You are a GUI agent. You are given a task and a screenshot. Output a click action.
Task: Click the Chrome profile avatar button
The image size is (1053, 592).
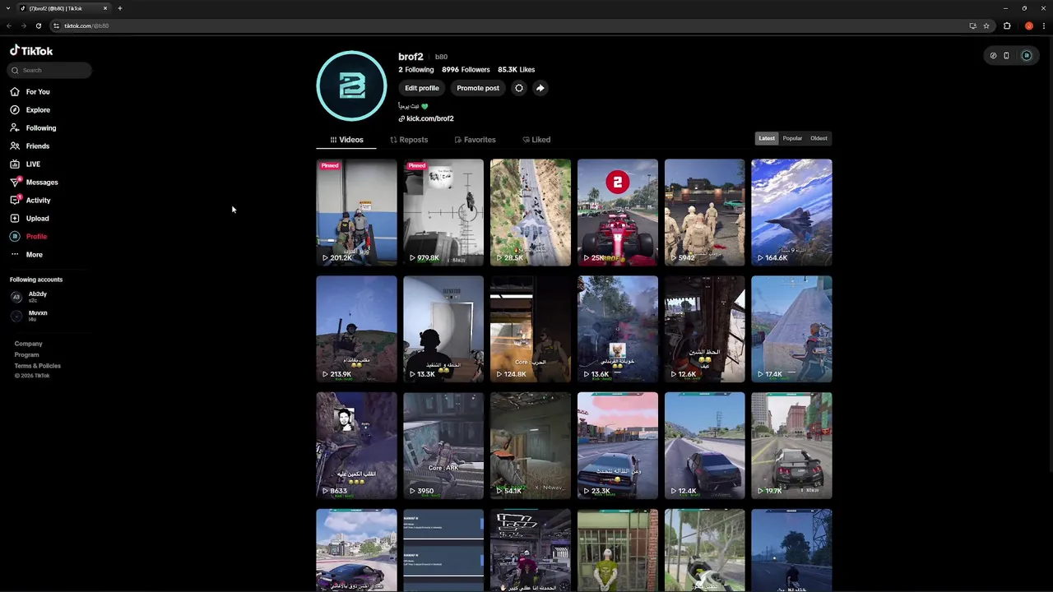coord(1028,25)
